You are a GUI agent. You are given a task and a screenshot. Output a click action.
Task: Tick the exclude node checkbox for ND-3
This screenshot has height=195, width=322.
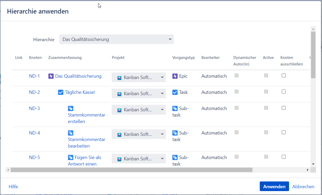pos(284,108)
